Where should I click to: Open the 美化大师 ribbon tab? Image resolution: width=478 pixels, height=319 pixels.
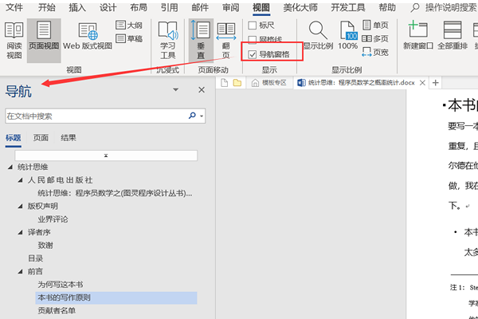click(300, 7)
